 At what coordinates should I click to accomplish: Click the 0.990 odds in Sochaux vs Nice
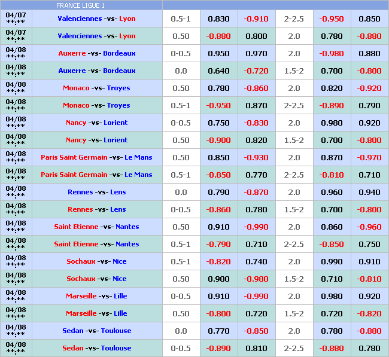332,261
